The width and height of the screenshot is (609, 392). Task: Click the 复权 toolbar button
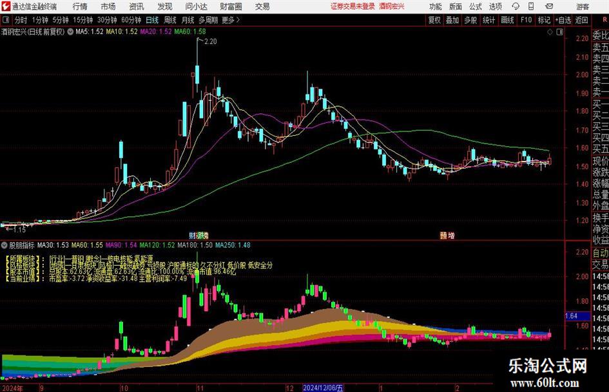coord(434,20)
